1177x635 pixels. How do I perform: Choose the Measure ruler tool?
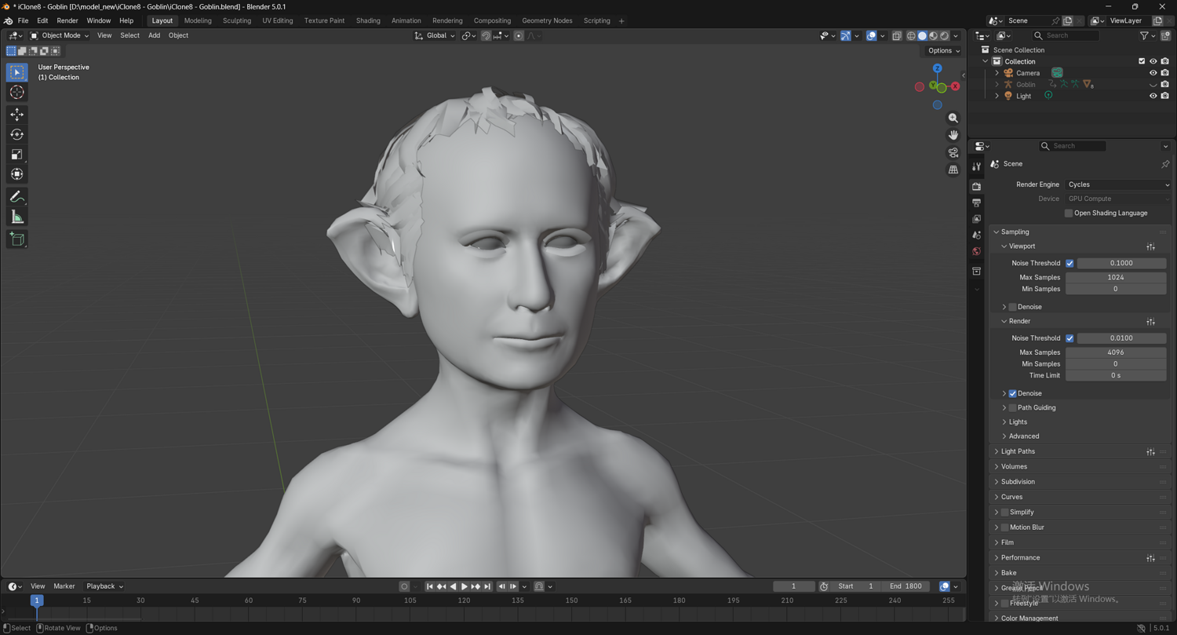pos(16,217)
